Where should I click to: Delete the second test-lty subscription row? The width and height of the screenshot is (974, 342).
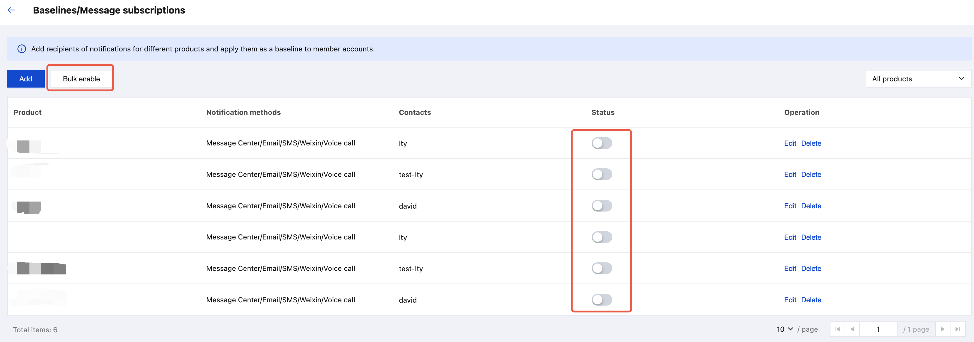point(811,268)
